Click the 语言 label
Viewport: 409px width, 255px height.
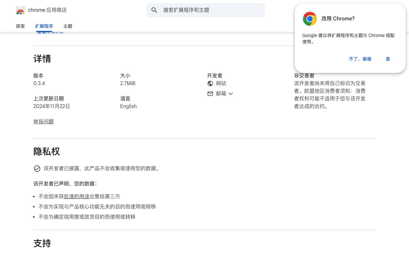[x=125, y=99]
